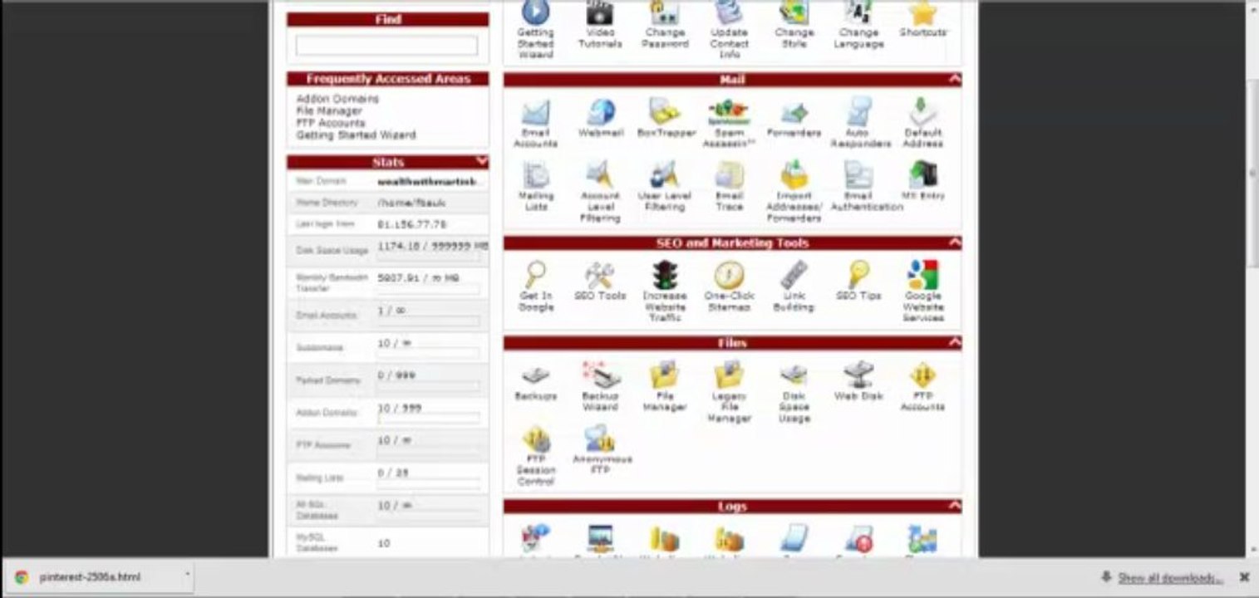
Task: Select the Change Language icon
Action: pyautogui.click(x=858, y=12)
